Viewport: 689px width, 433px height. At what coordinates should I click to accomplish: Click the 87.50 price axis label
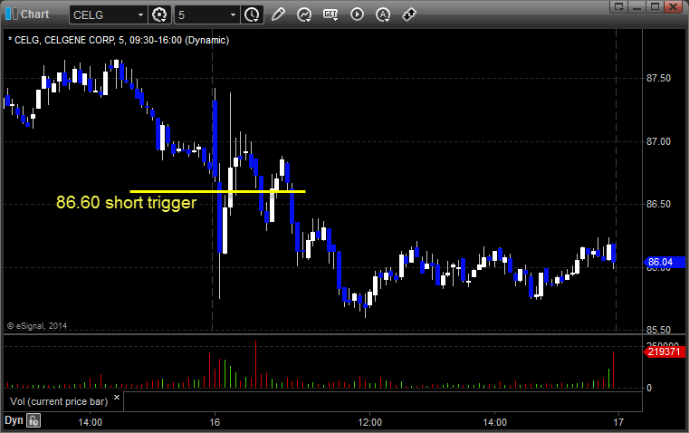658,78
